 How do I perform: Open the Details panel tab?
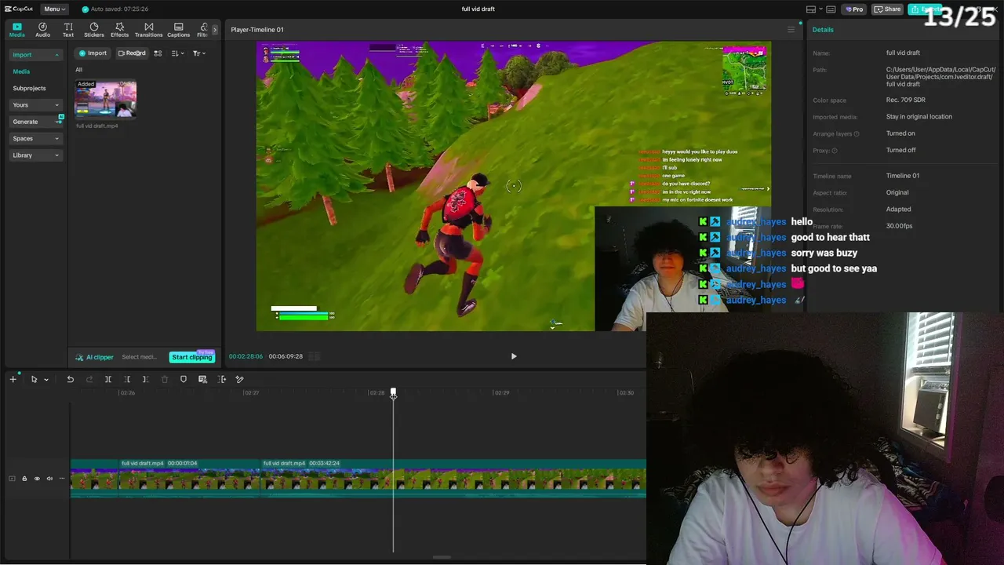(823, 30)
